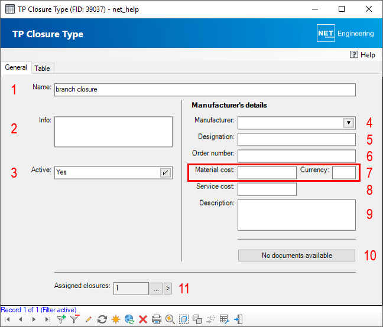383x327 pixels.
Task: Click the magnifier with lightning icon
Action: 170,319
